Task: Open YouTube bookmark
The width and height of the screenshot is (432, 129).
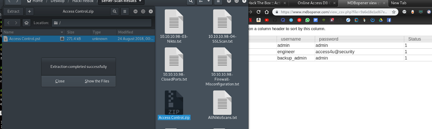Action: coord(267,20)
